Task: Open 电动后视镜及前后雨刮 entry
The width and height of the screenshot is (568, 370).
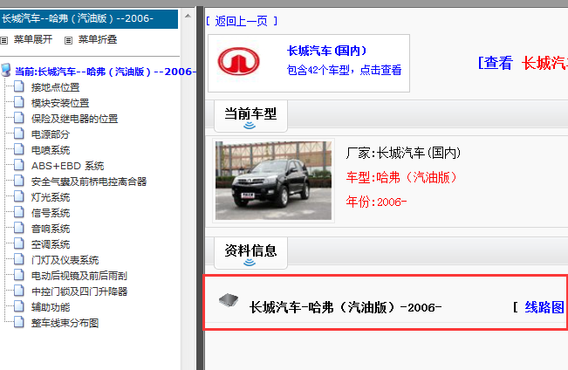Action: 79,276
